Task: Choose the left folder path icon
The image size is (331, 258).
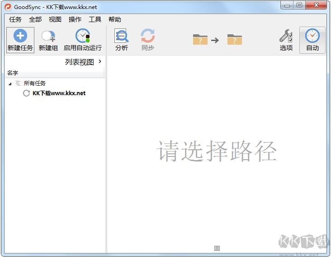Action: [x=200, y=39]
